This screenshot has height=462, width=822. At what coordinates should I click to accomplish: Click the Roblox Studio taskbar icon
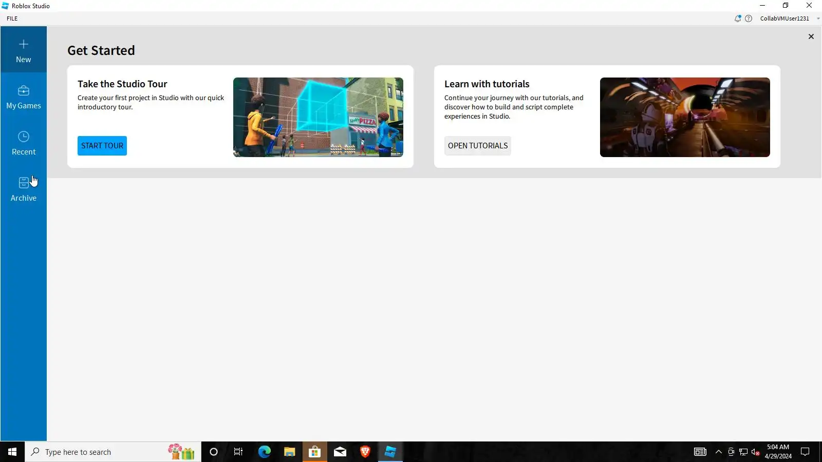coord(390,452)
